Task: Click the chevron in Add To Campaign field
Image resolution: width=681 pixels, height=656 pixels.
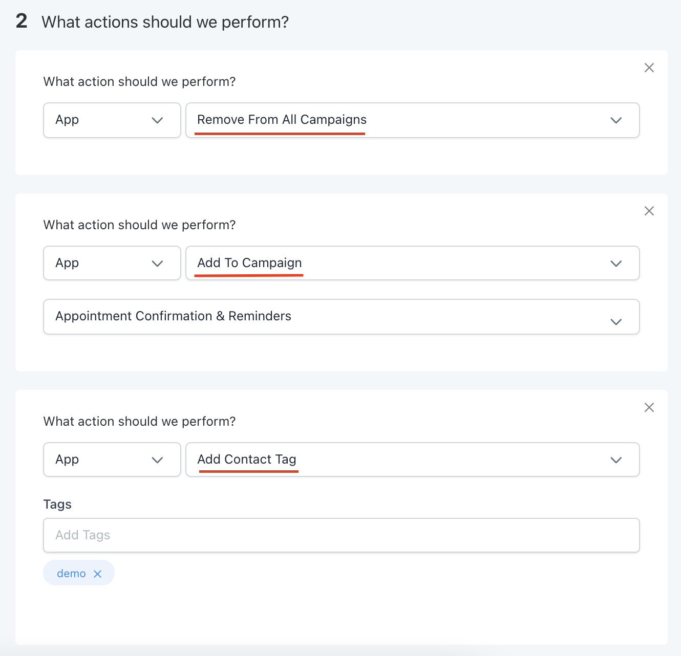Action: 616,264
